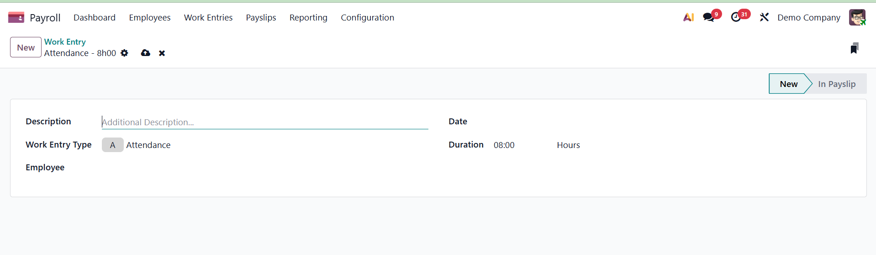
Task: Click the New record button
Action: pos(26,47)
